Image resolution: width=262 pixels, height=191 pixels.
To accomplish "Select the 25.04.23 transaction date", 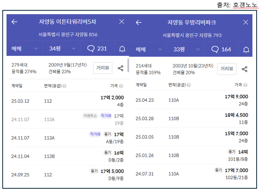I will pyautogui.click(x=144, y=100).
